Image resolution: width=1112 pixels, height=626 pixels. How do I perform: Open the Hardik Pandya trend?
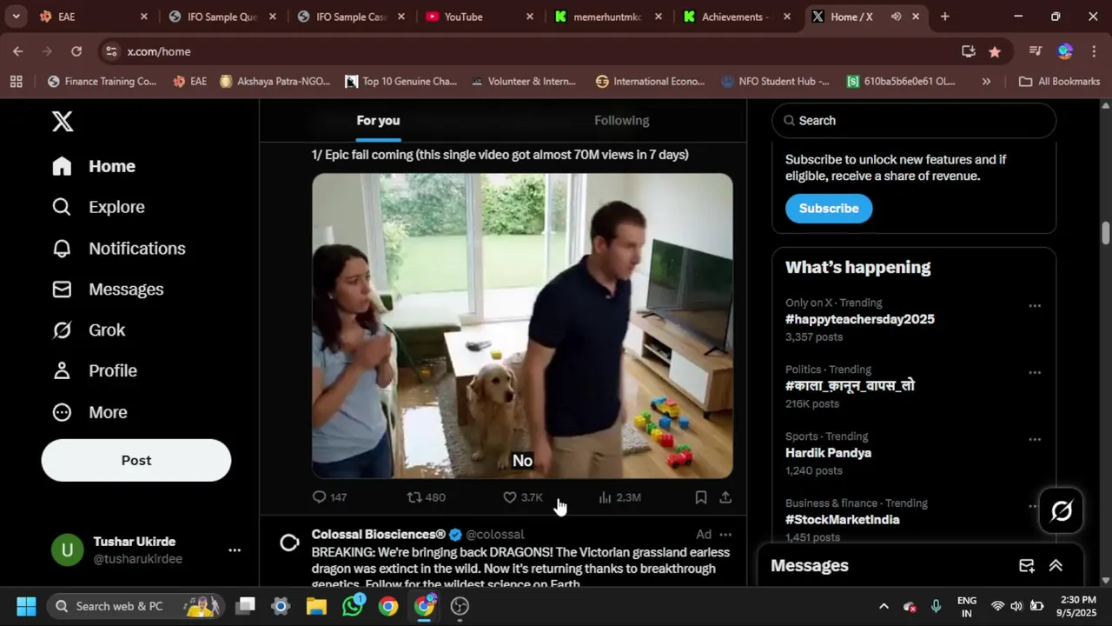point(828,453)
